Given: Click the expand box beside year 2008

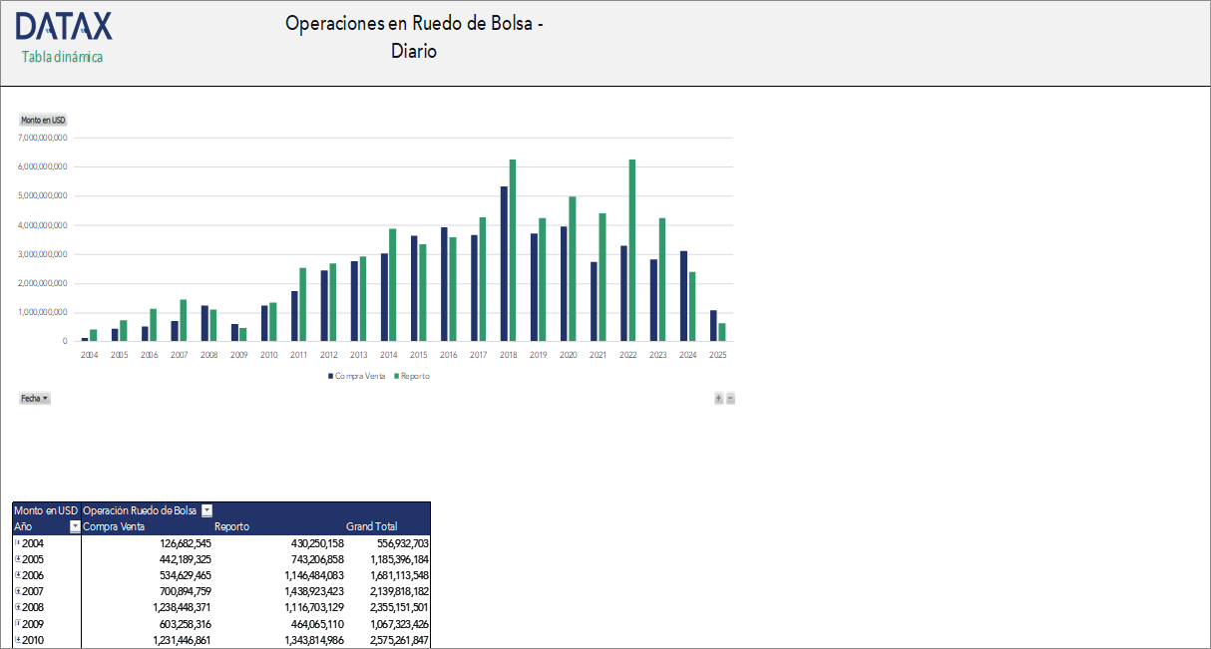Looking at the screenshot, I should tap(18, 607).
